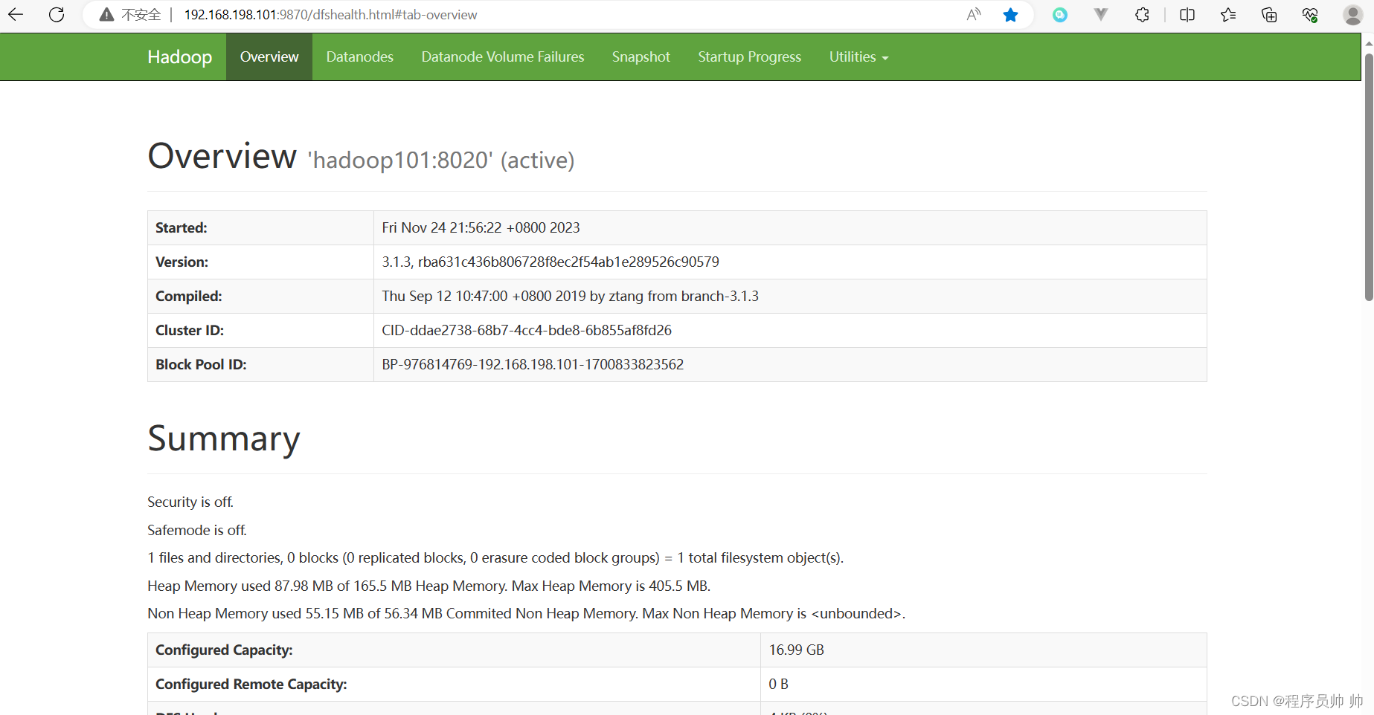
Task: Open the teal circular extension icon
Action: [1060, 15]
